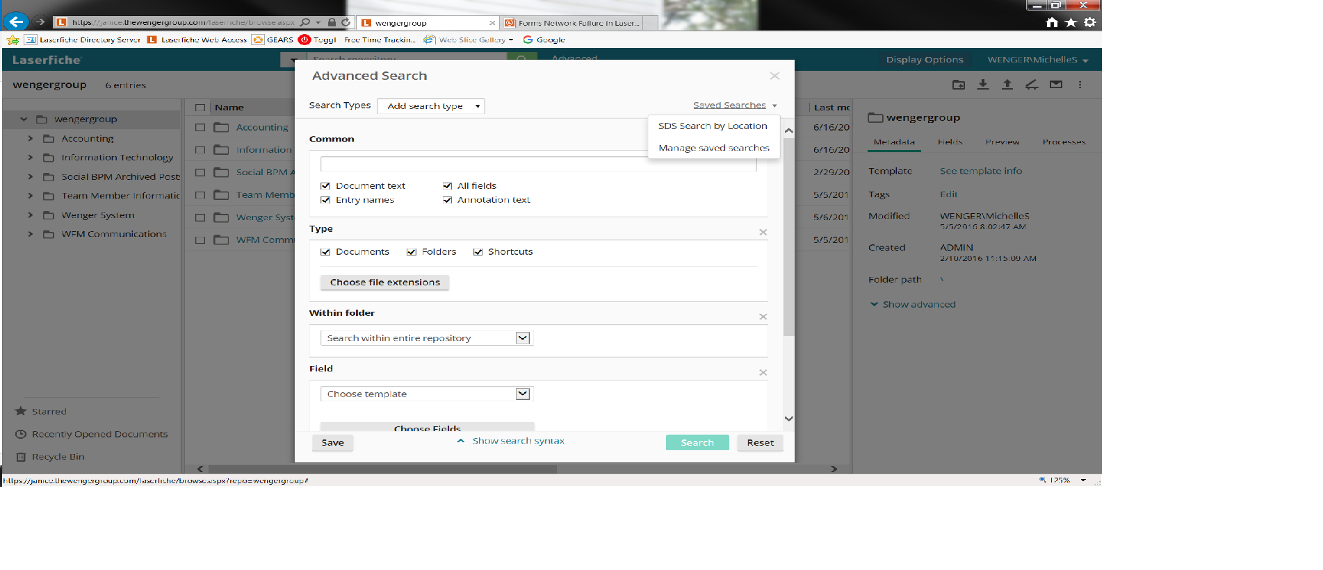Screen dimensions: 1323x570
Task: Uncheck the Folders type checkbox
Action: pos(411,252)
